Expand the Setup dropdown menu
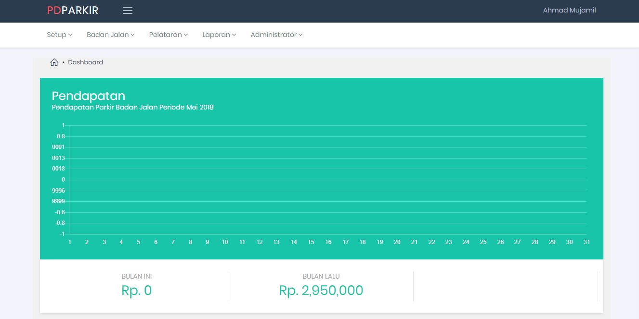 [59, 35]
